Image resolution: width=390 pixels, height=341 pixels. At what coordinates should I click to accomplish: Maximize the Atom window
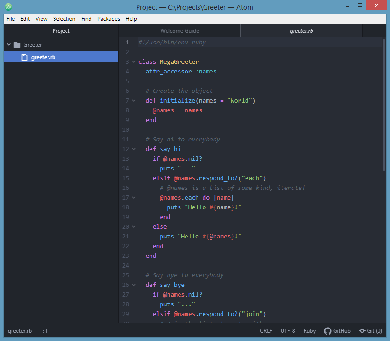coord(360,6)
